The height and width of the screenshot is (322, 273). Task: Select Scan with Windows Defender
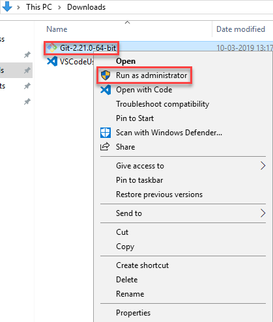[x=169, y=133]
